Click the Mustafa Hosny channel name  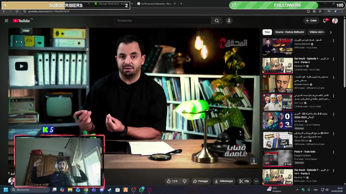point(302,84)
